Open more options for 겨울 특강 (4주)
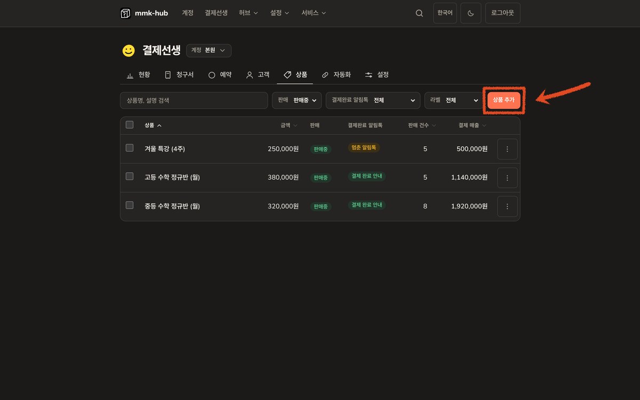This screenshot has width=640, height=400. click(507, 149)
